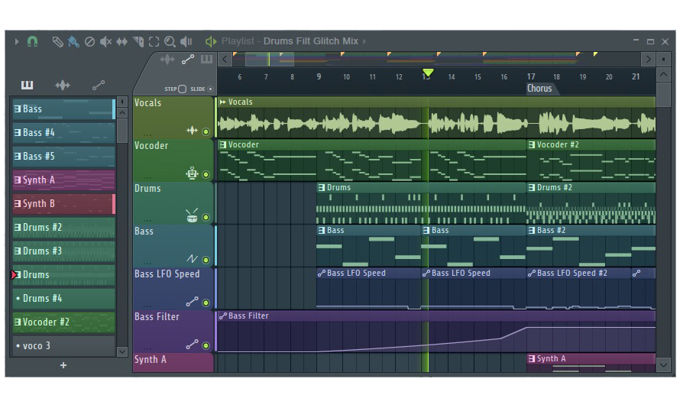Select the Slip tool
The height and width of the screenshot is (408, 680).
click(121, 41)
